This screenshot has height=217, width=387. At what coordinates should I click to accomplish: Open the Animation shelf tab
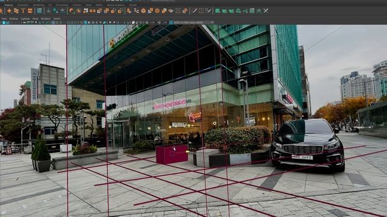pyautogui.click(x=23, y=5)
